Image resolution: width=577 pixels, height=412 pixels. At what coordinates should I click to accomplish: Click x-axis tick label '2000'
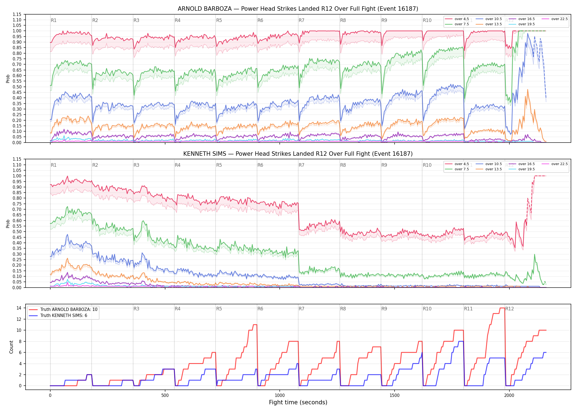click(509, 396)
